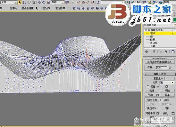Viewport: 176px width, 127px height.
Task: Click the 切片平面 button
Action: (152, 100)
